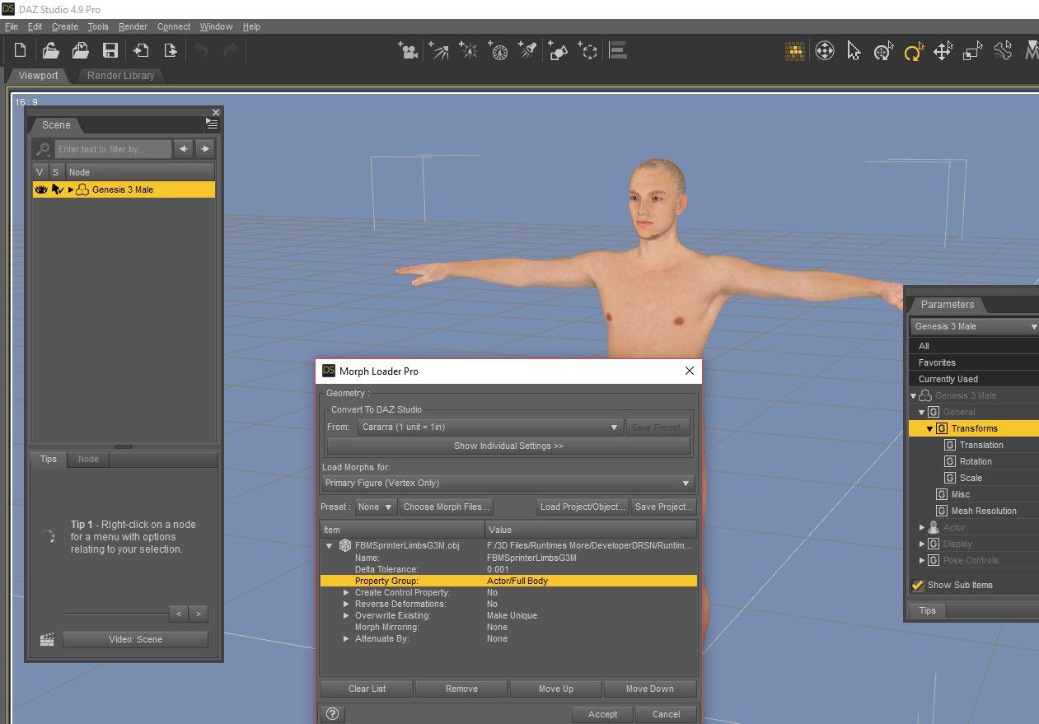Click the Undo arrow icon

pos(201,50)
